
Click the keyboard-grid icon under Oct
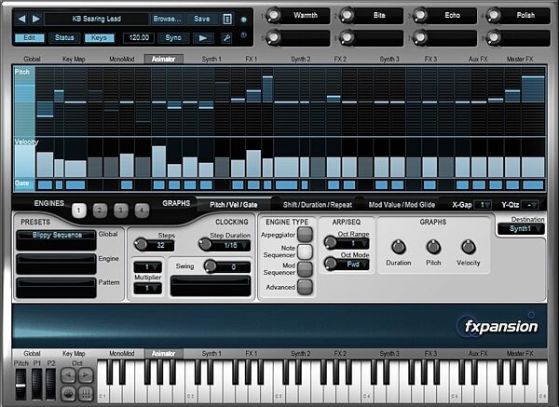[x=86, y=393]
